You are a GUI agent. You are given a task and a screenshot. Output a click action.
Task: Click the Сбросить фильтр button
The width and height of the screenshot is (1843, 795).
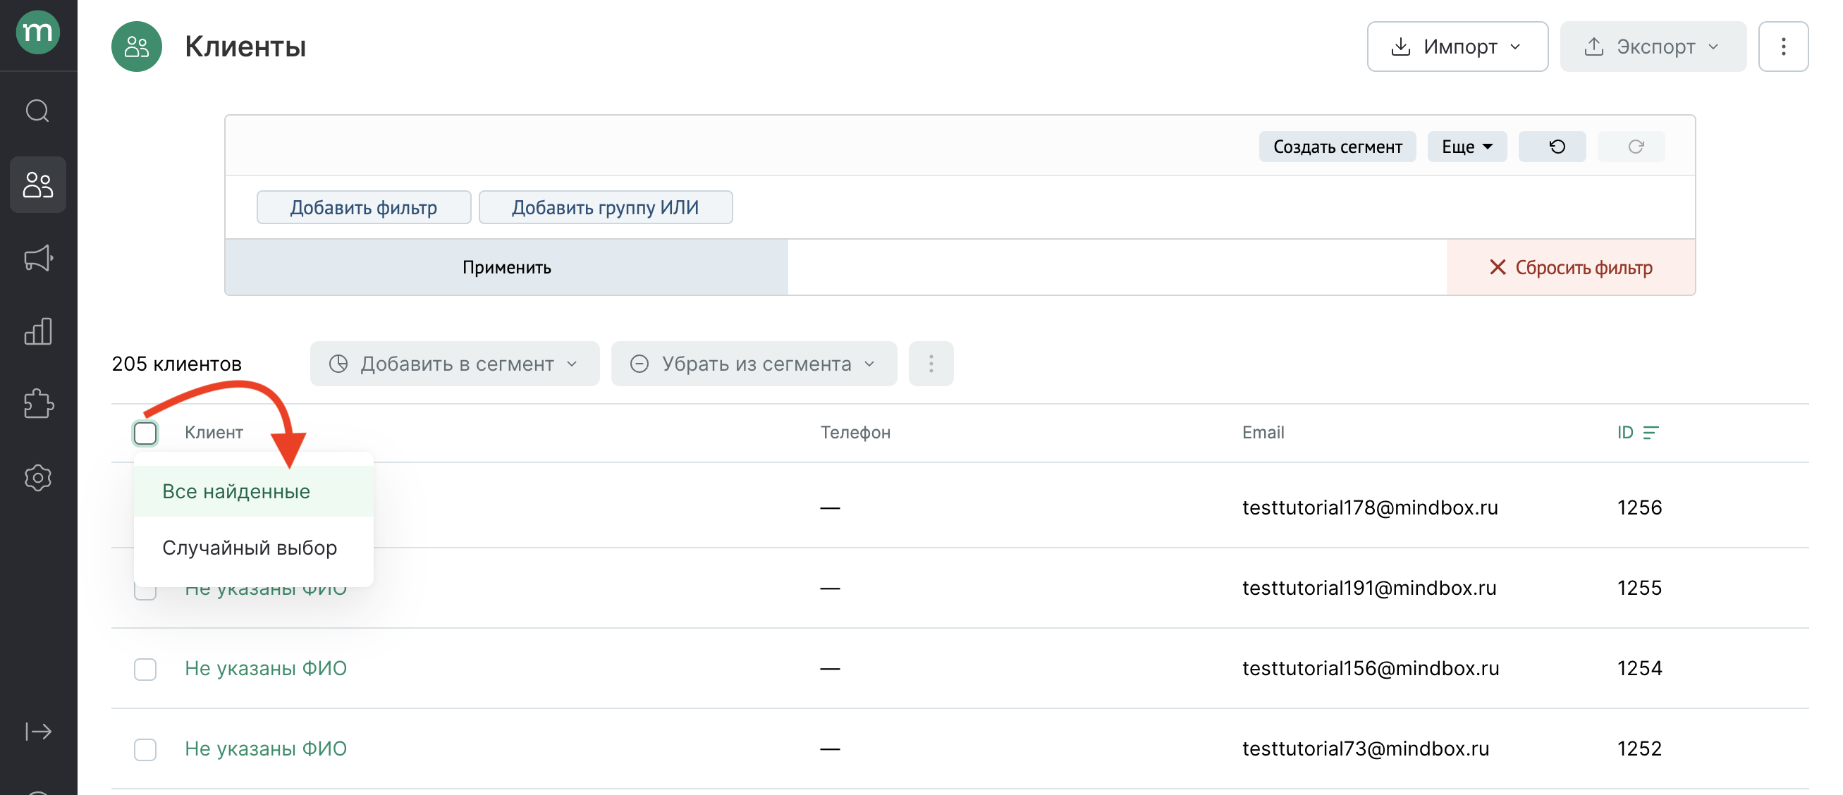tap(1570, 267)
